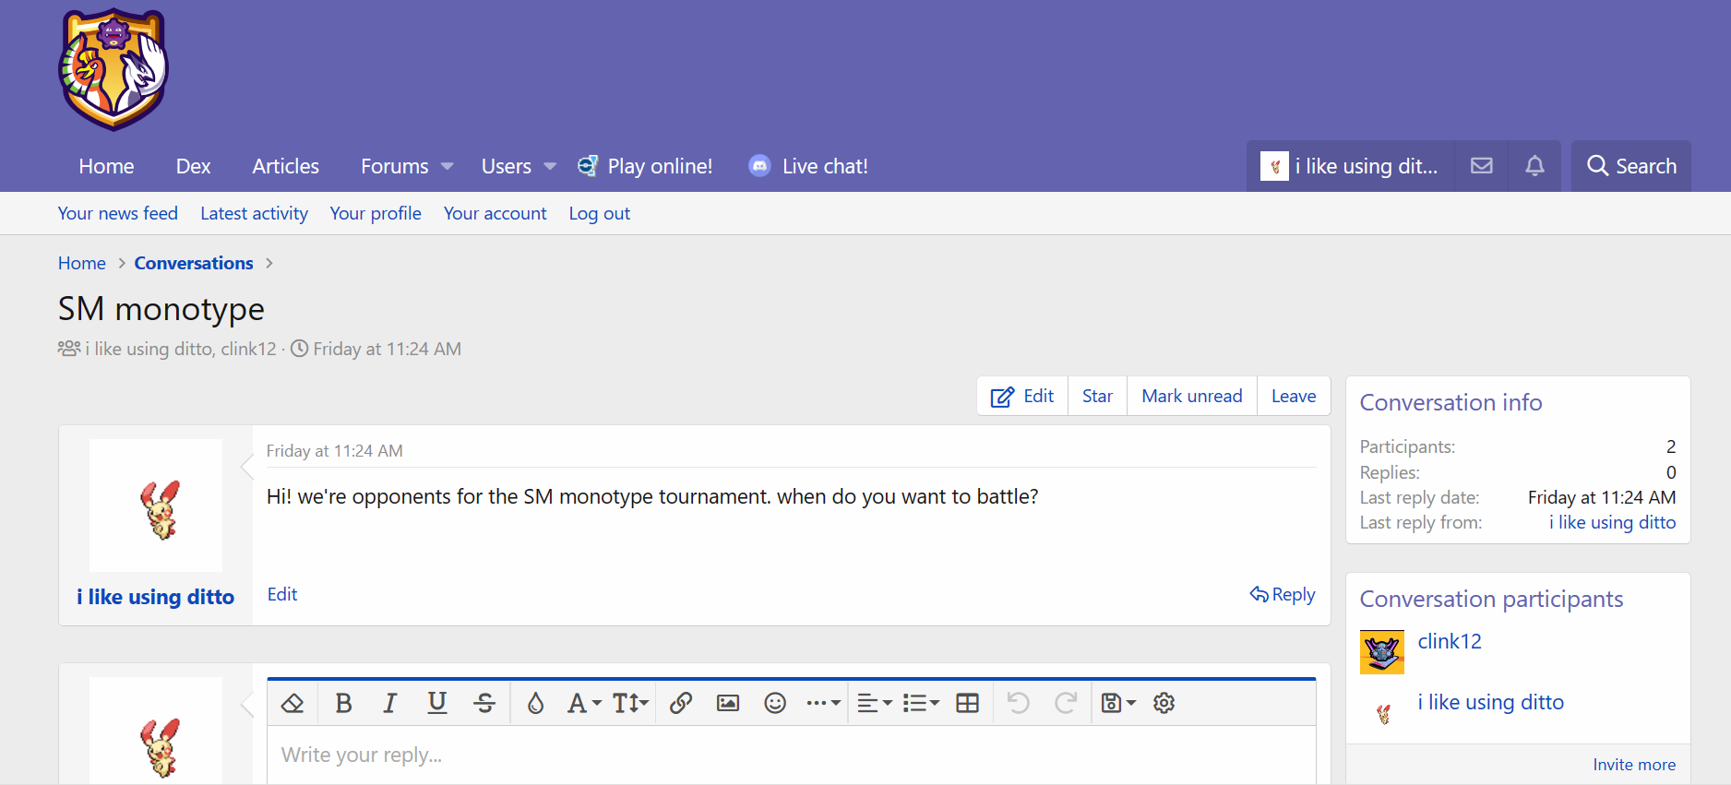Toggle italic text formatting

[389, 703]
